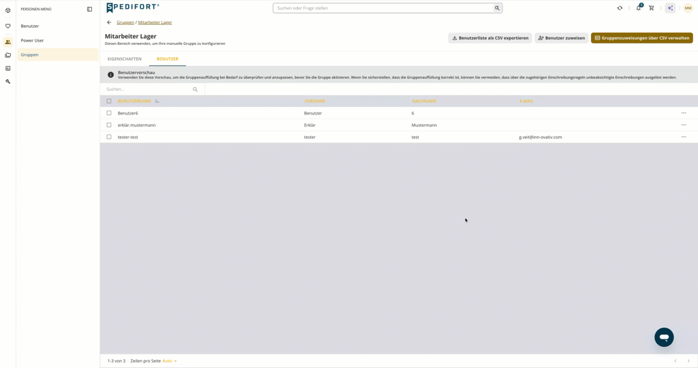Select Power User in the Personen menu
Image resolution: width=698 pixels, height=368 pixels.
click(32, 40)
